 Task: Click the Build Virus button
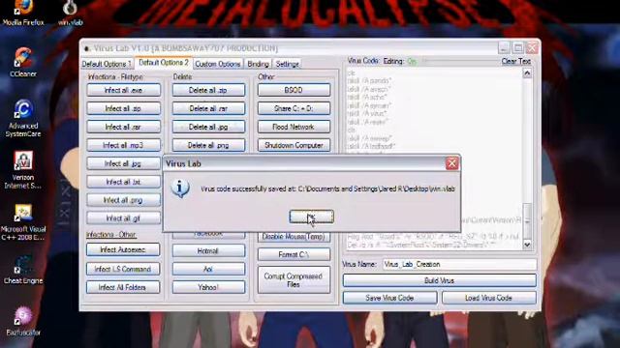439,280
